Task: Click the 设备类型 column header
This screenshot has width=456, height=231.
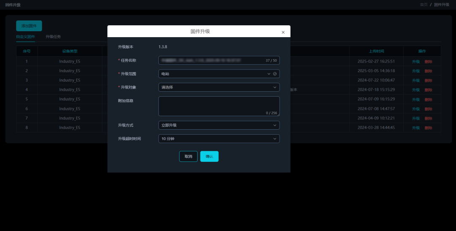Action: (x=70, y=51)
